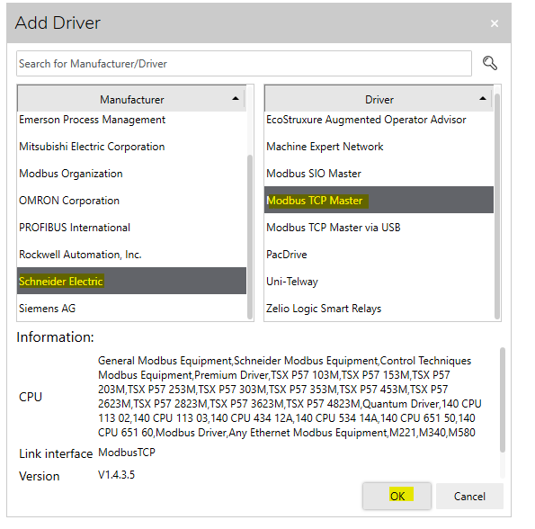The image size is (535, 529).
Task: Select OMRON Corporation manufacturer
Action: pyautogui.click(x=131, y=201)
